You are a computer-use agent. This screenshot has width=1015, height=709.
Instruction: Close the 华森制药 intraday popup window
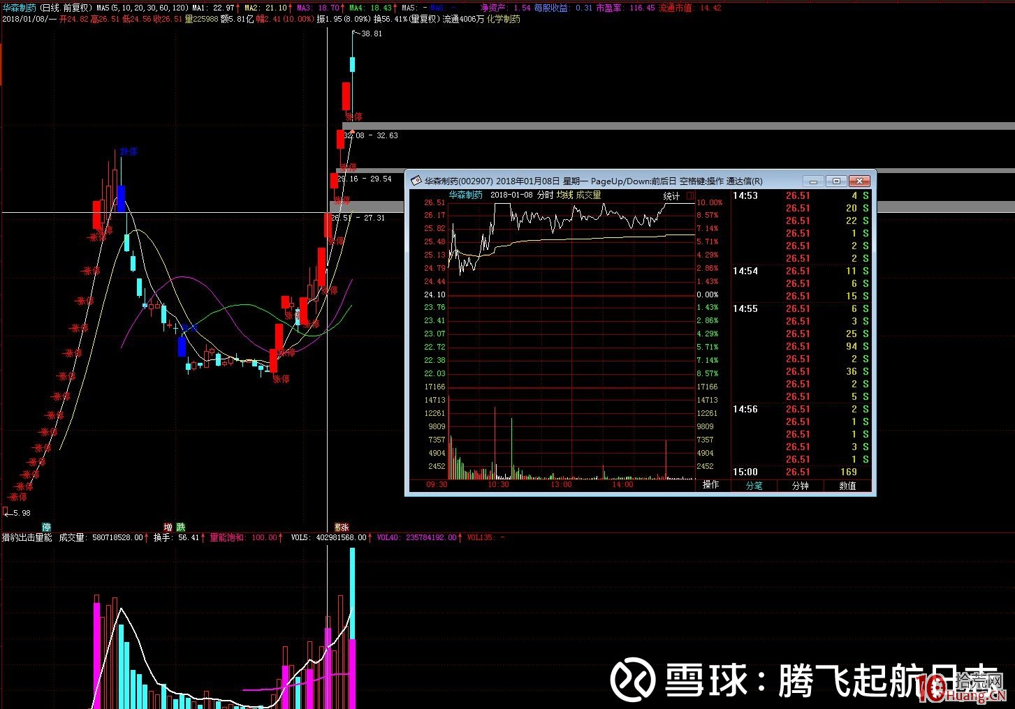tap(859, 181)
